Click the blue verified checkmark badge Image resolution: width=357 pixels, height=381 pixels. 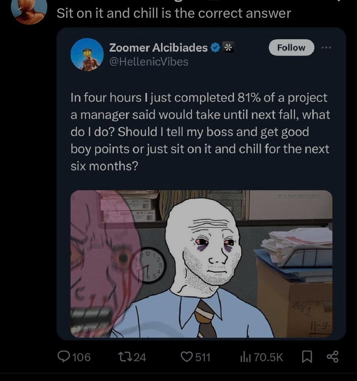[216, 48]
